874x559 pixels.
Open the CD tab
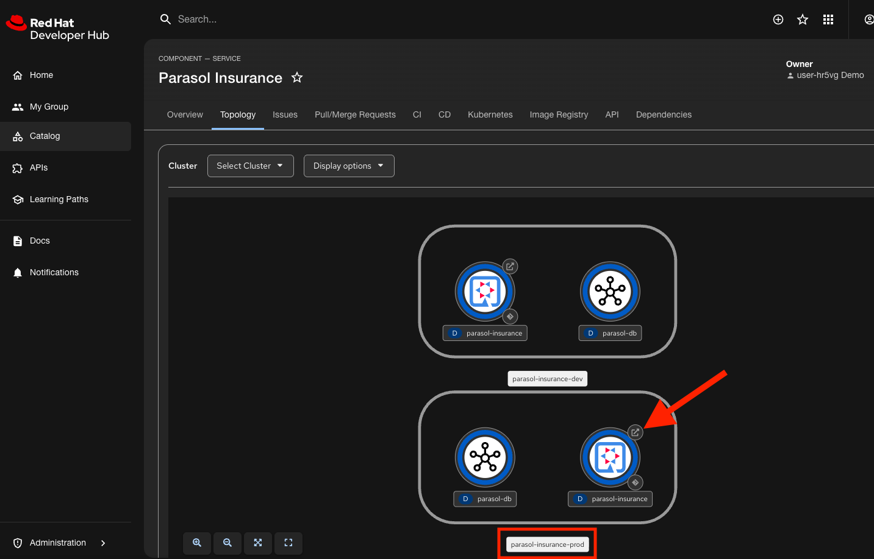[x=445, y=114]
